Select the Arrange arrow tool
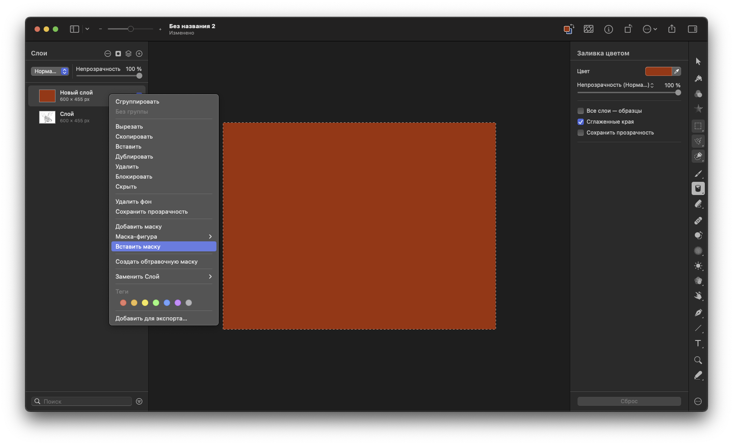Screen dimensions: 733x445 pos(698,61)
